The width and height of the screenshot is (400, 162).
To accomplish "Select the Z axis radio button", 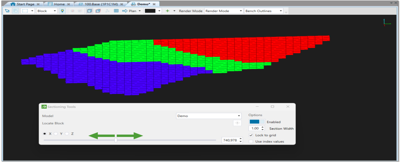I will pyautogui.click(x=67, y=134).
